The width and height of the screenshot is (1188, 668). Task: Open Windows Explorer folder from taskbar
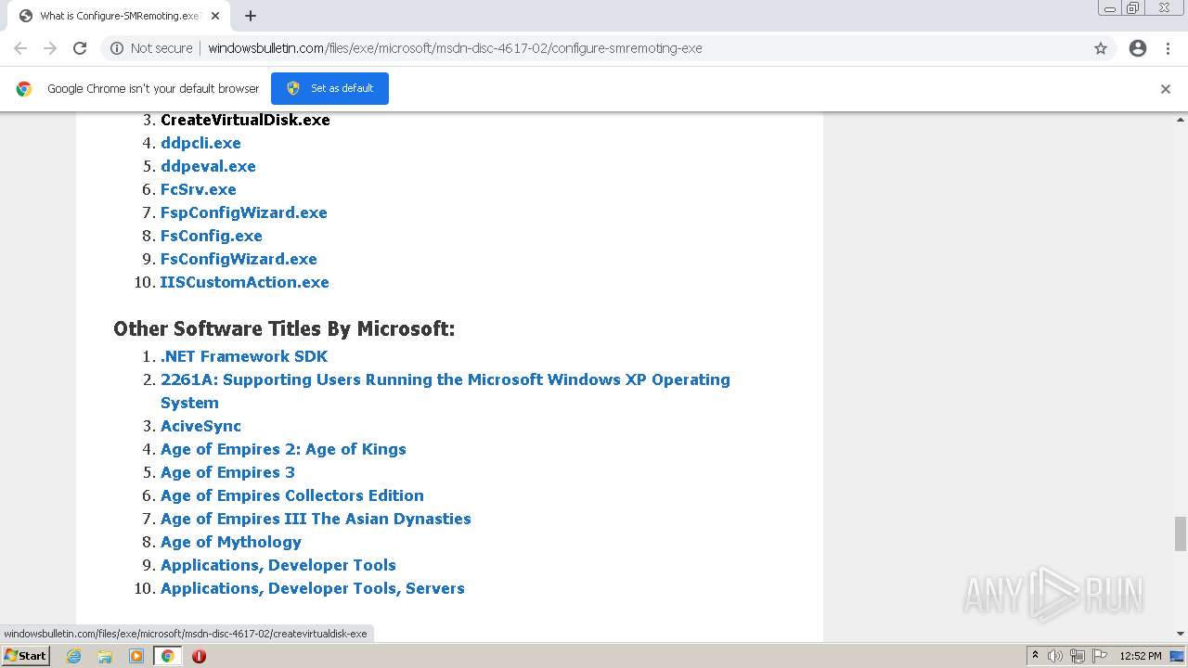click(105, 656)
